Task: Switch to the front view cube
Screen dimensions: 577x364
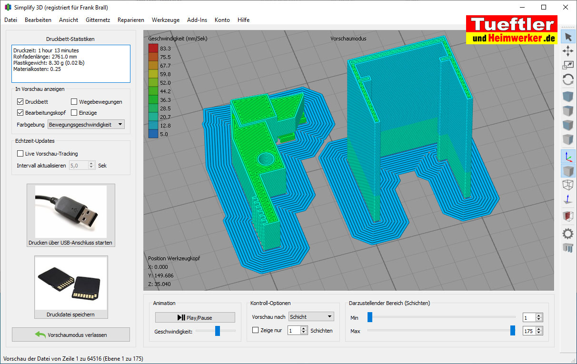Action: 568,125
